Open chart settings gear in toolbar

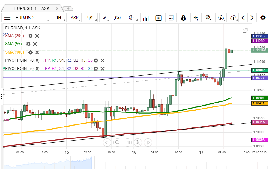tap(263, 18)
